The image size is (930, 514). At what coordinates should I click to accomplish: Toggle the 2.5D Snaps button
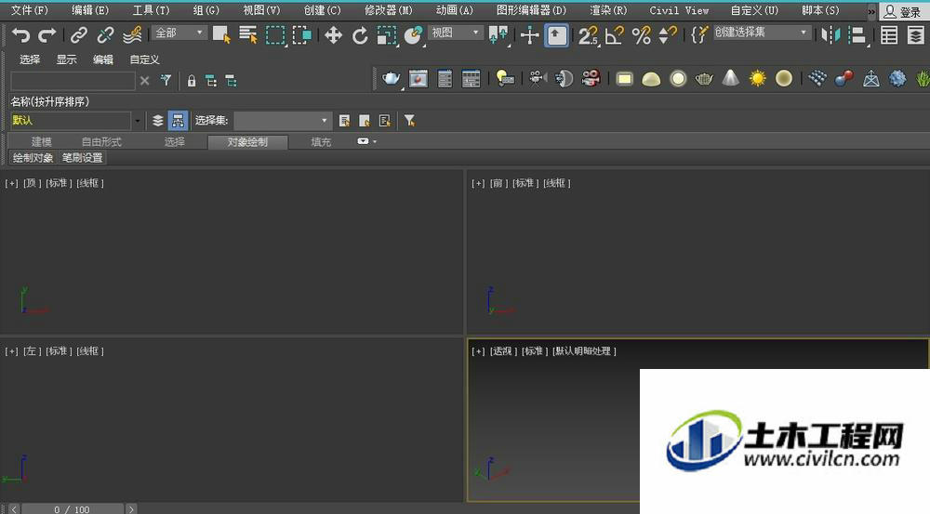tap(588, 35)
